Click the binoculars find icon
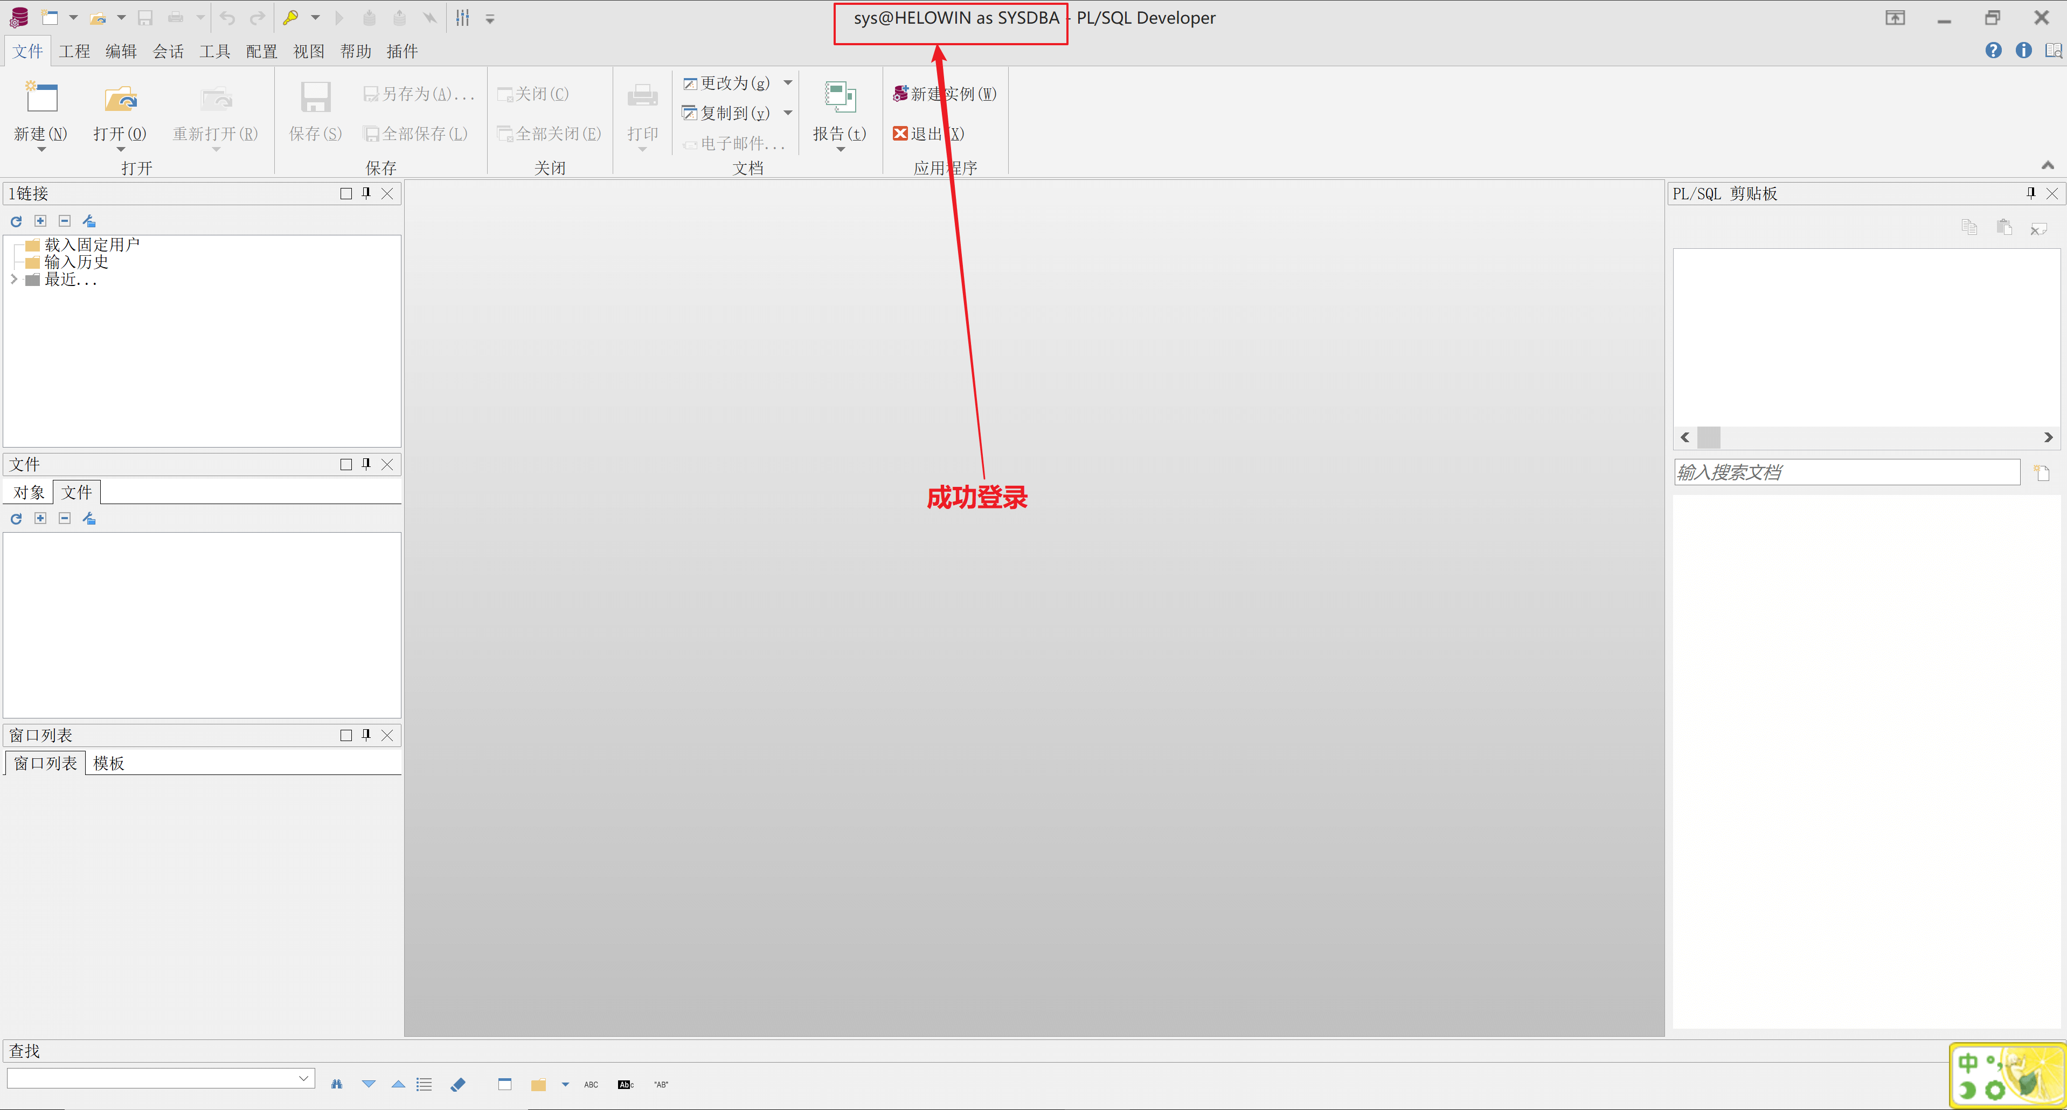This screenshot has height=1110, width=2067. click(x=336, y=1084)
